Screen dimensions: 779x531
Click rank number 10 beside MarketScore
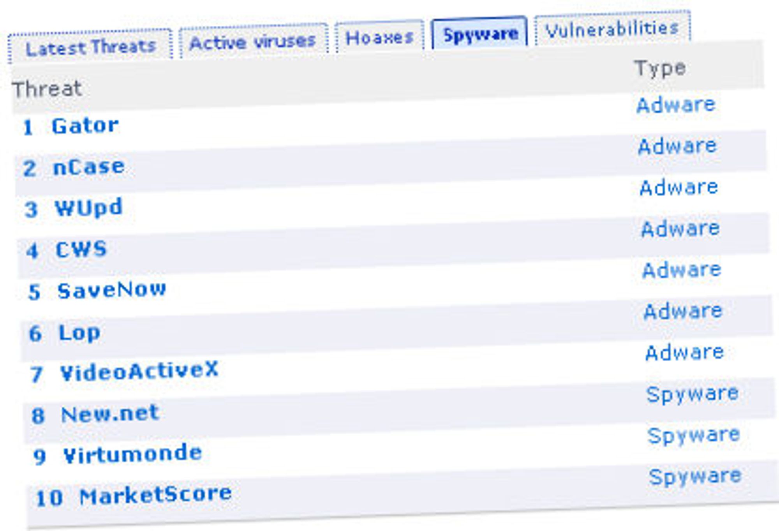click(49, 498)
